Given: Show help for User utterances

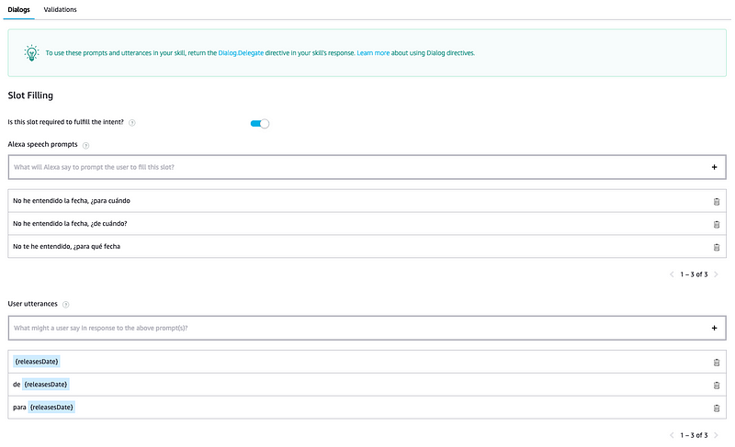Looking at the screenshot, I should pyautogui.click(x=66, y=304).
